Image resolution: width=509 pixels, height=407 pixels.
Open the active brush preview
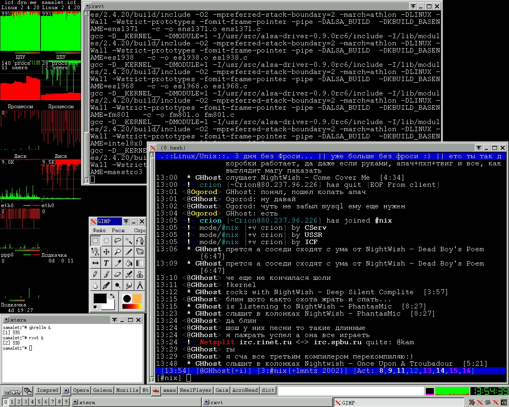coord(127,298)
